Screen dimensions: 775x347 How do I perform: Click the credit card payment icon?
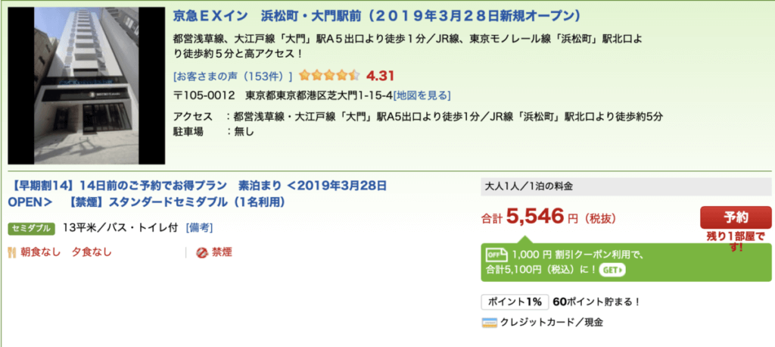[x=490, y=322]
